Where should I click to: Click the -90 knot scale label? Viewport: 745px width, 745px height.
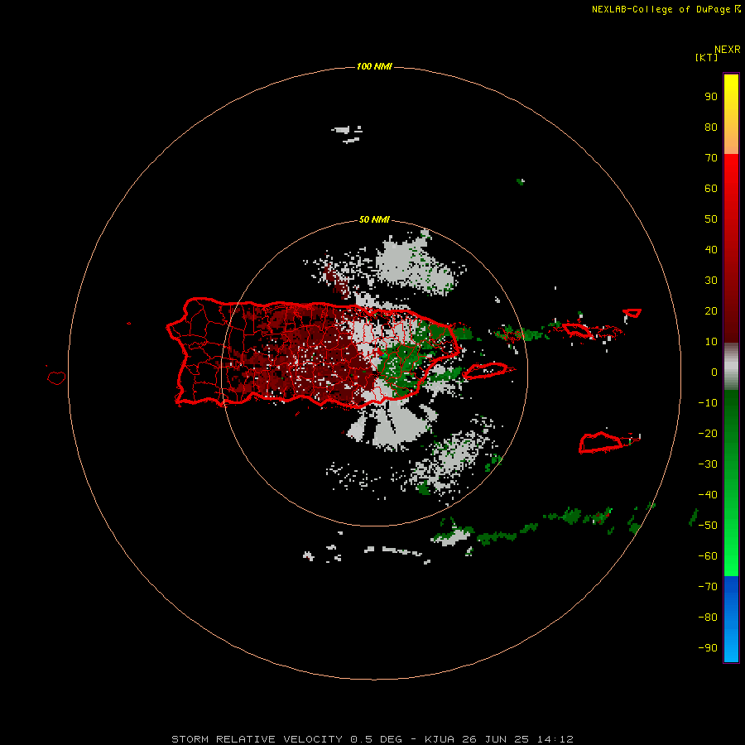[708, 647]
